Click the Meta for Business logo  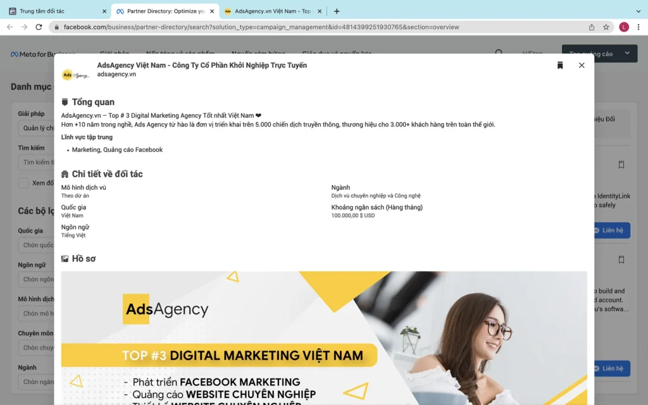[x=42, y=54]
